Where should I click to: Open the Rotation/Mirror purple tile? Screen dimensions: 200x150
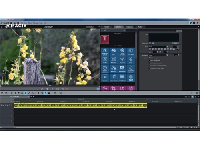[131, 88]
